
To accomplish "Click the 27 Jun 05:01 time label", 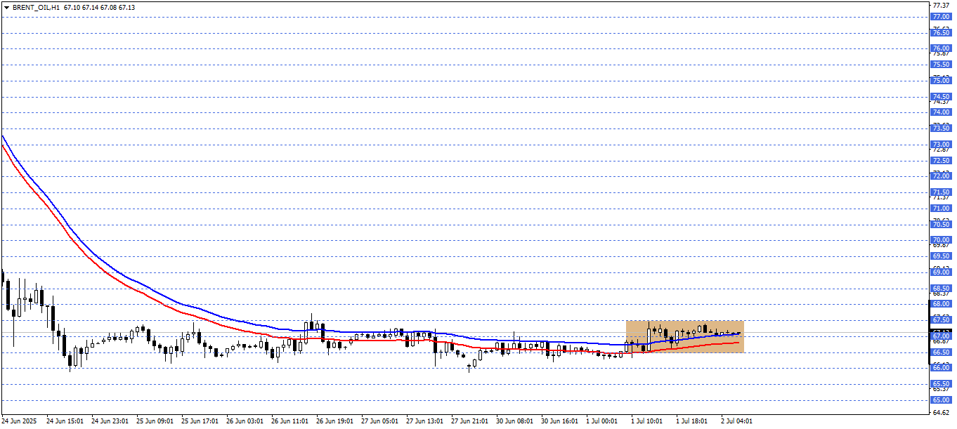I will tap(380, 421).
